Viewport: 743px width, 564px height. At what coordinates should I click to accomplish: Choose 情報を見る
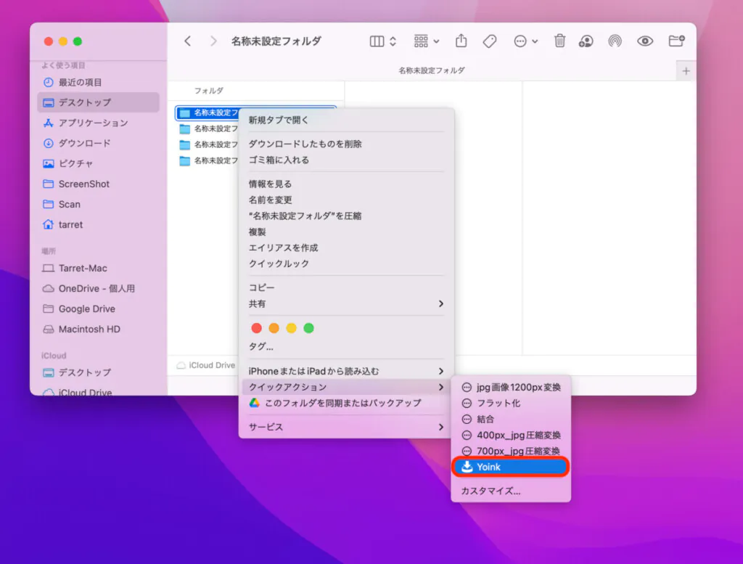tap(346, 184)
